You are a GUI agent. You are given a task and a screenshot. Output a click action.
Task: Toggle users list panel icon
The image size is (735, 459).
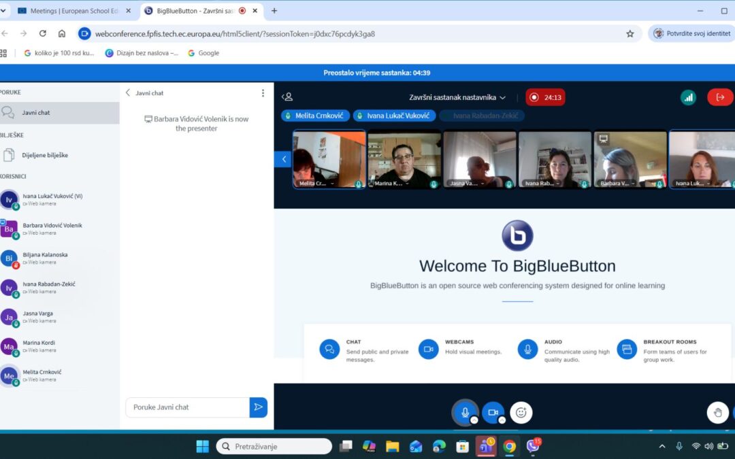pos(287,97)
